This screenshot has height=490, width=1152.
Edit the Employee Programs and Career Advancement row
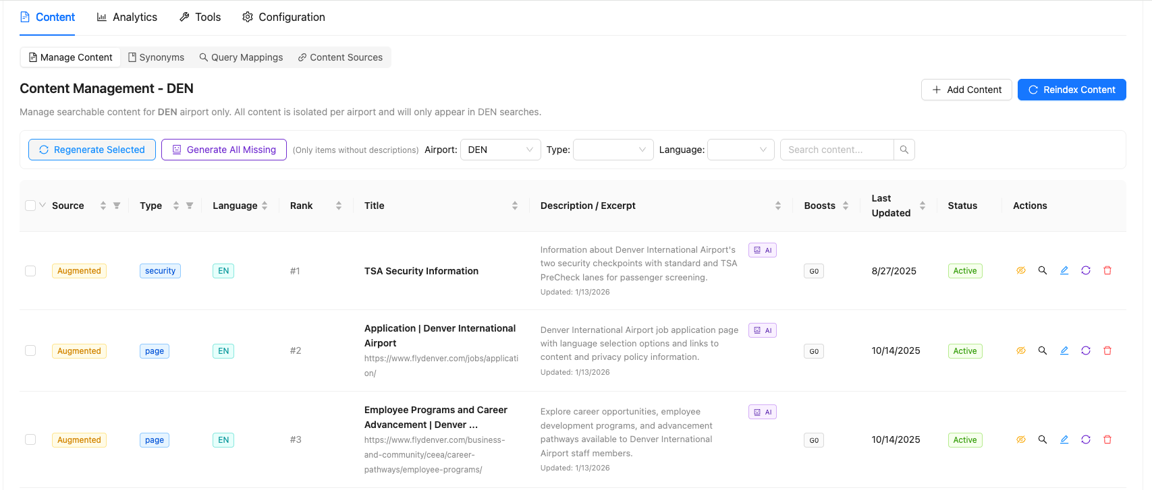pyautogui.click(x=1064, y=439)
